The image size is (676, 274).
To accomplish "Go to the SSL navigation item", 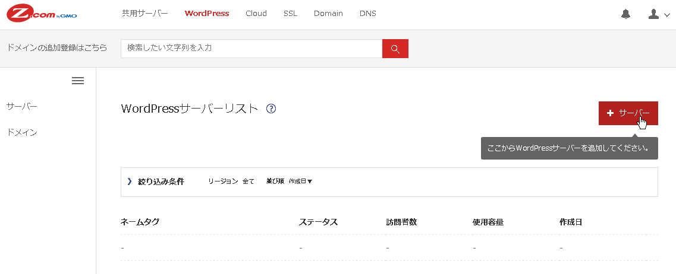I will click(x=290, y=13).
